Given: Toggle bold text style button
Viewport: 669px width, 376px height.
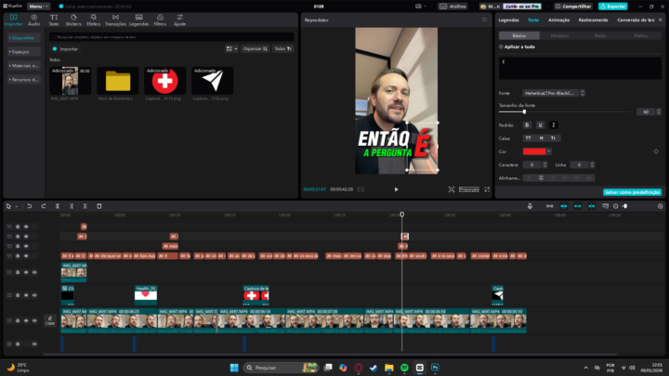Looking at the screenshot, I should click(527, 124).
